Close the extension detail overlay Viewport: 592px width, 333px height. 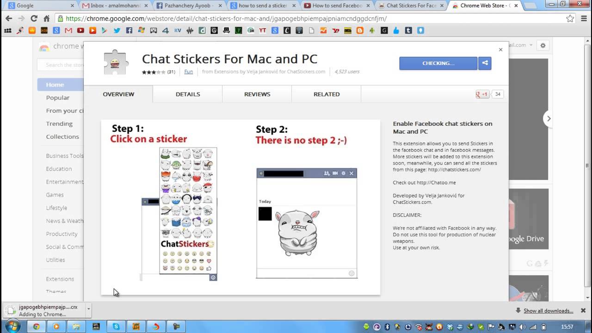pos(500,49)
